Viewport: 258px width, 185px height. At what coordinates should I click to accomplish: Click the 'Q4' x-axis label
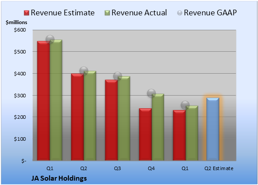tap(151, 168)
